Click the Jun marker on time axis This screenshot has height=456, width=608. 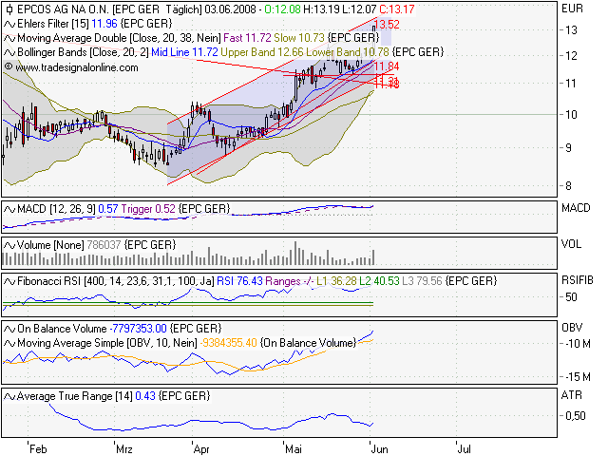click(379, 449)
